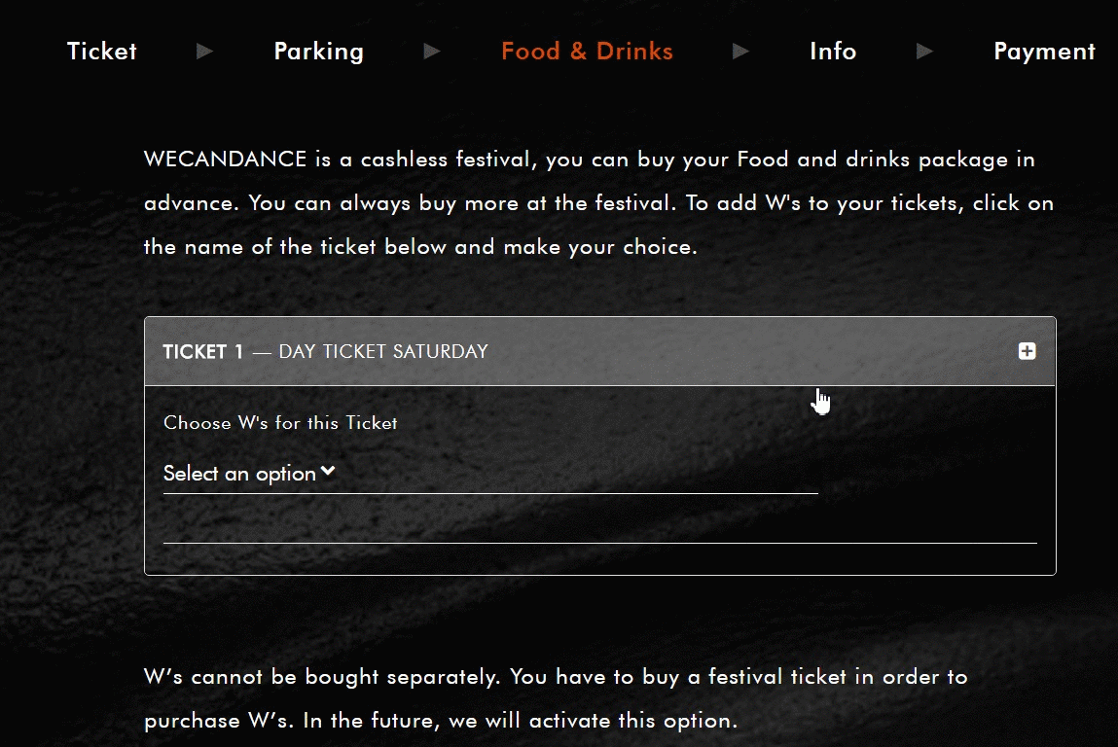Select the Food & Drinks step
1118x747 pixels.
587,52
